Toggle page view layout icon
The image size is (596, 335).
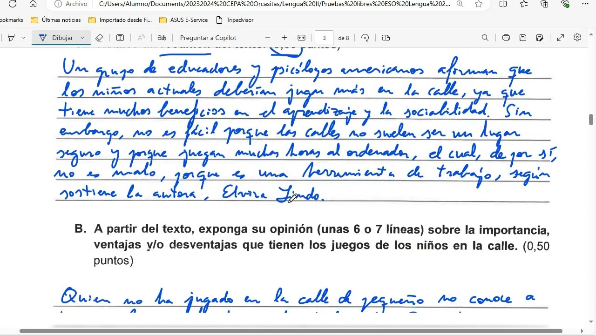pyautogui.click(x=386, y=38)
